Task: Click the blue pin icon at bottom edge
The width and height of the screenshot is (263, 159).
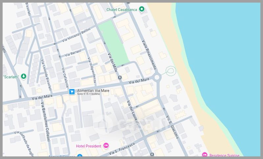Action: tap(79, 156)
